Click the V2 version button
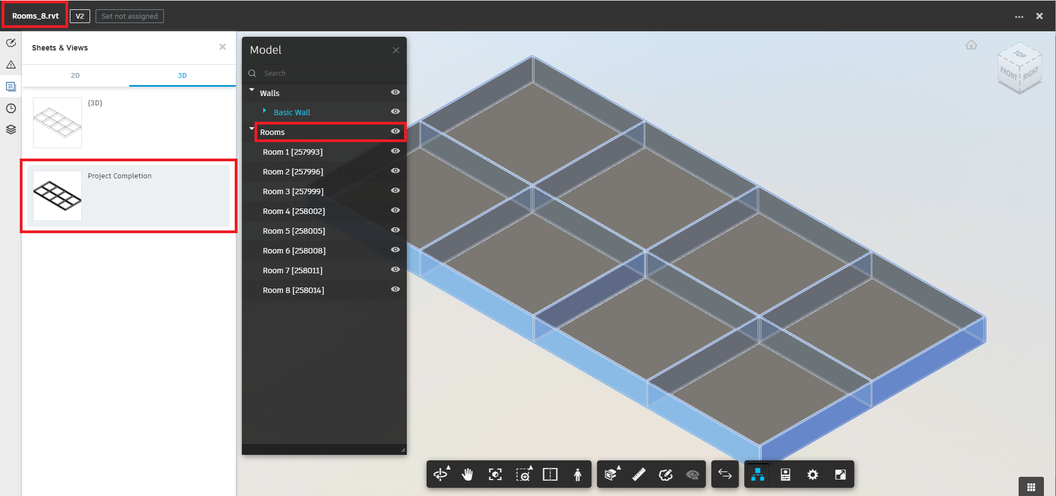Screen dimensions: 1056x496 80,16
